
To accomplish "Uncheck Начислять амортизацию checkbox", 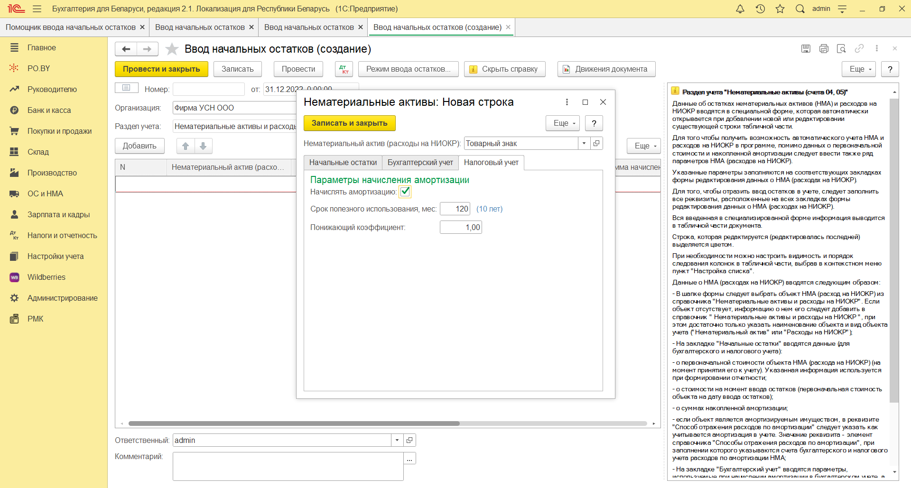I will [x=405, y=192].
